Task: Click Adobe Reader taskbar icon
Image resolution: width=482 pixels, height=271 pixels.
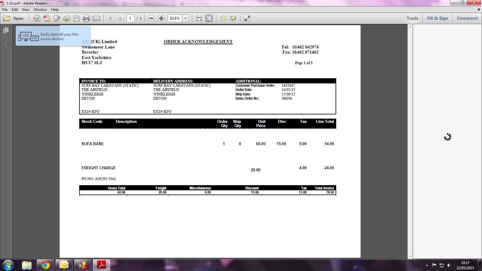Action: (102, 265)
